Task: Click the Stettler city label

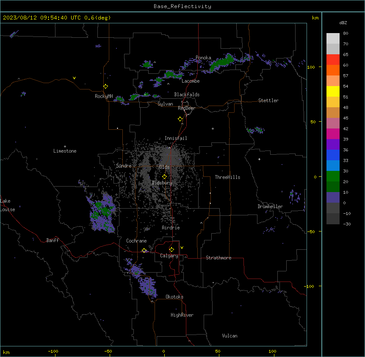Action: pos(268,100)
